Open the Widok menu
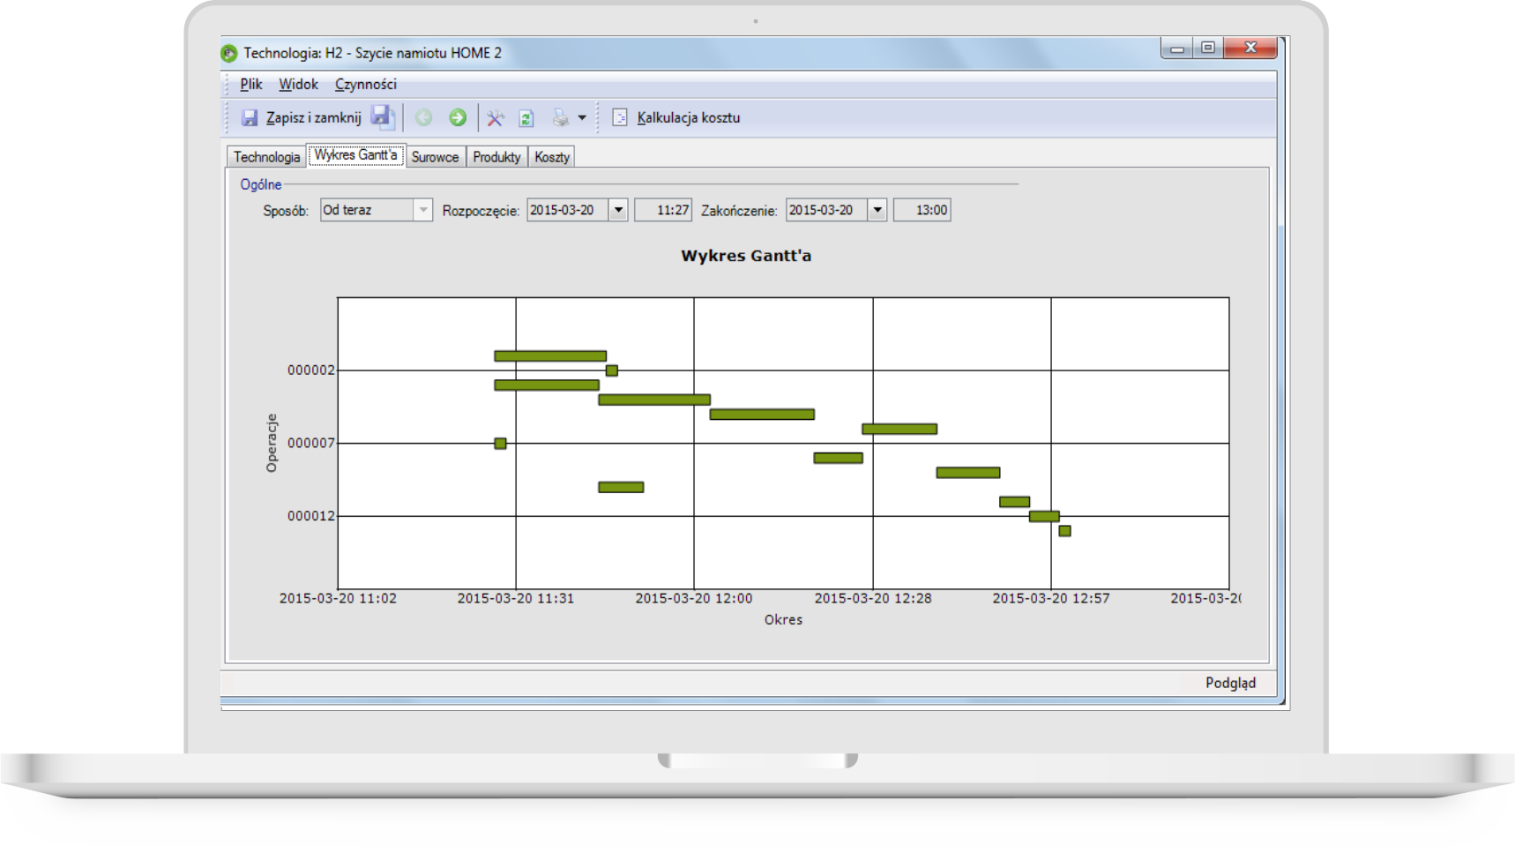The image size is (1515, 853). 298,84
